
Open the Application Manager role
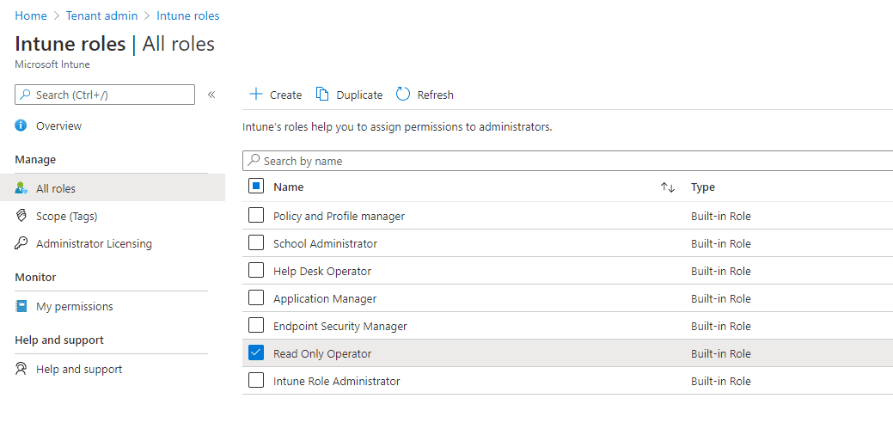point(325,298)
